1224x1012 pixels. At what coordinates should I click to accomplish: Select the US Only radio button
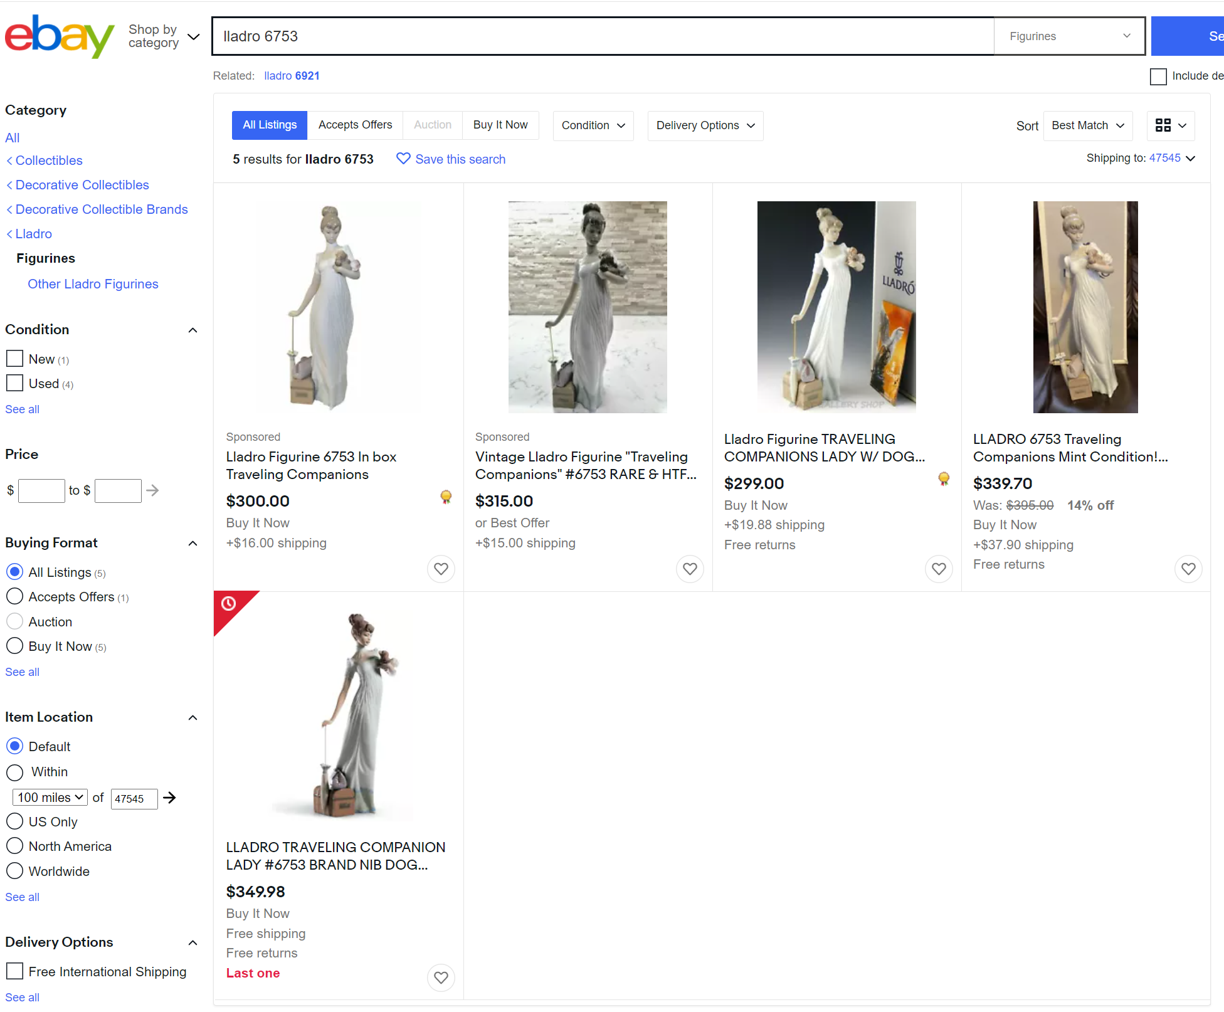pyautogui.click(x=14, y=821)
